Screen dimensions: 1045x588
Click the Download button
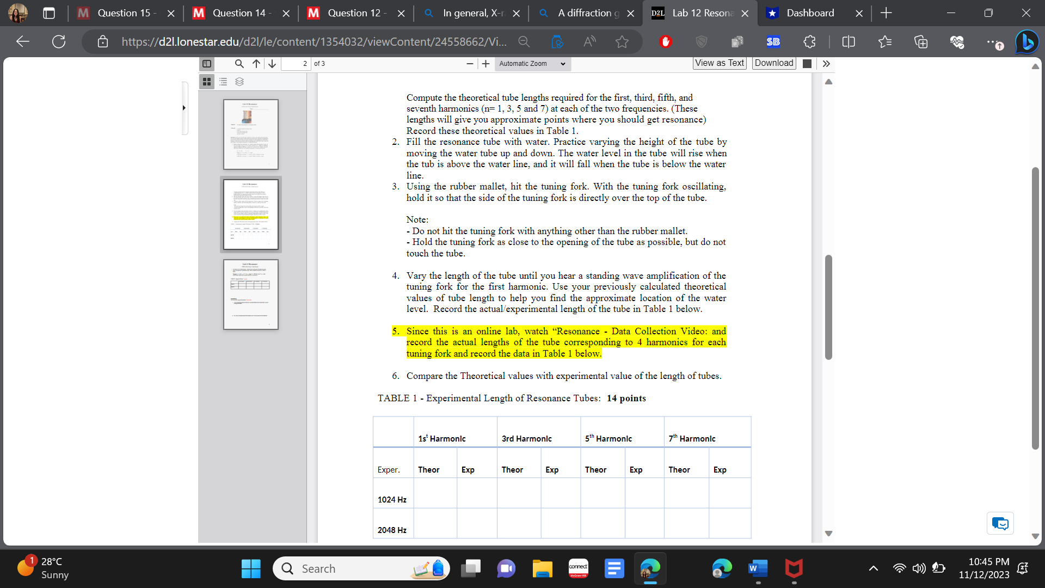coord(773,63)
